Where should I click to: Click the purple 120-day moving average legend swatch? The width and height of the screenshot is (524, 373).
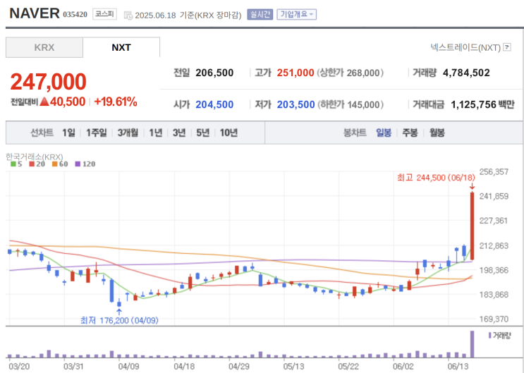pos(78,164)
